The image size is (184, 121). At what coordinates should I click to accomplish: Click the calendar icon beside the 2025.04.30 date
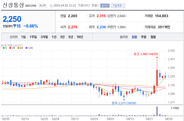click(x=51, y=6)
